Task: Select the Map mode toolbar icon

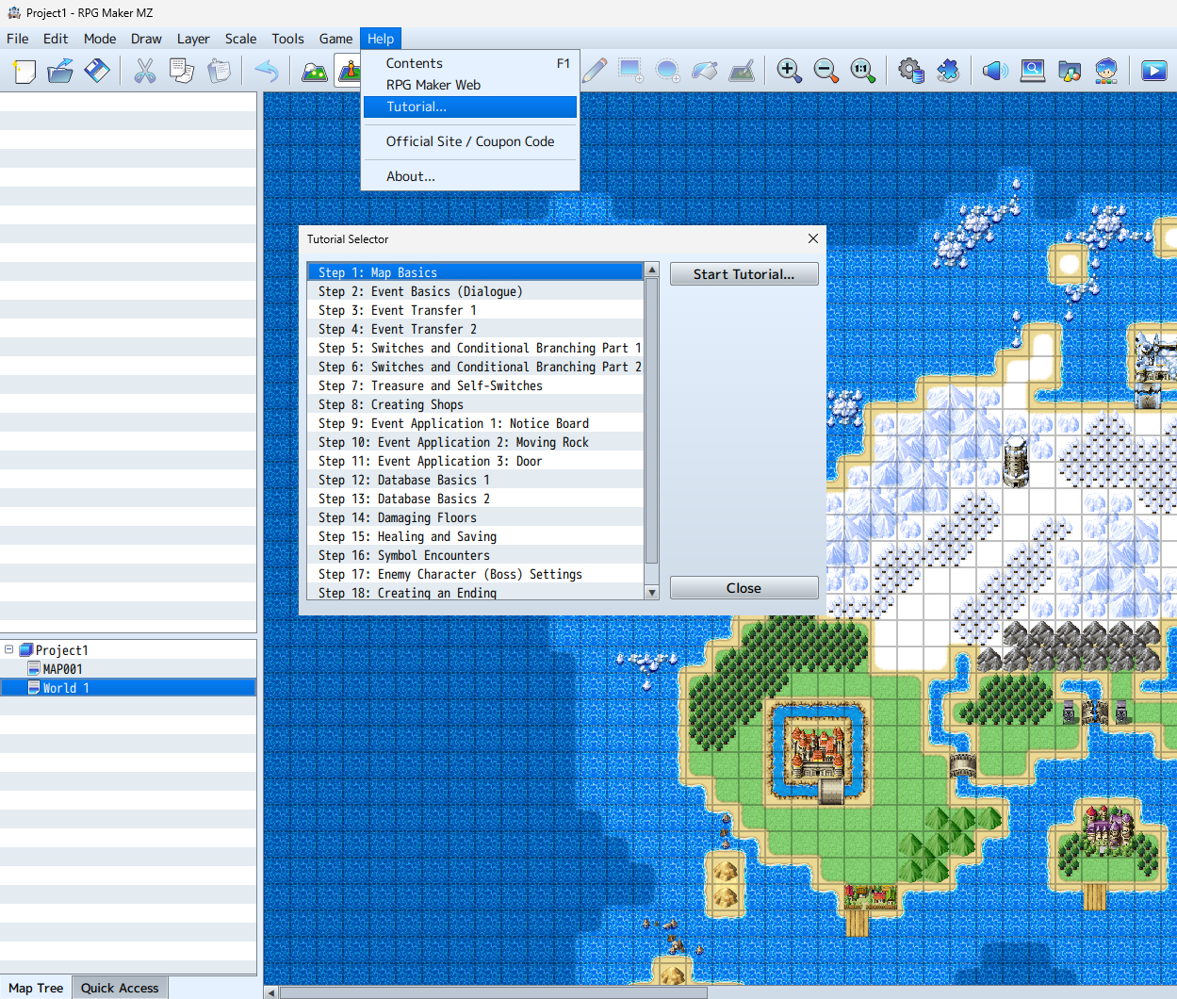Action: (x=314, y=71)
